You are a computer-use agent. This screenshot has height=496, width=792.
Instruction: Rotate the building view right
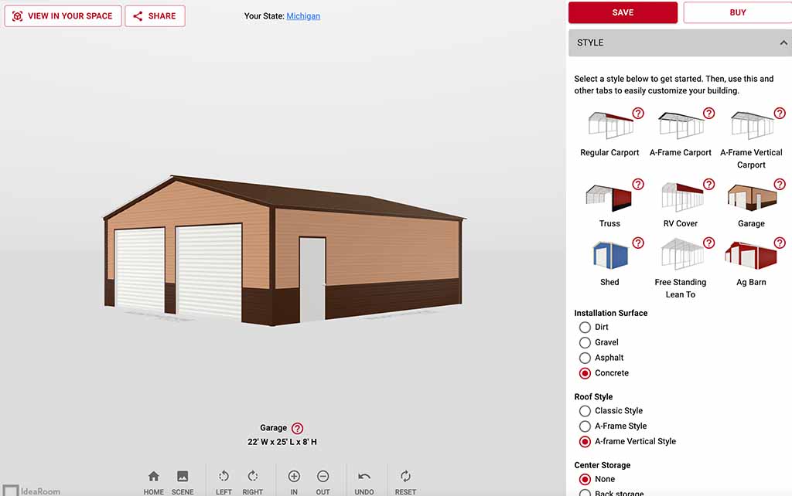(x=253, y=479)
